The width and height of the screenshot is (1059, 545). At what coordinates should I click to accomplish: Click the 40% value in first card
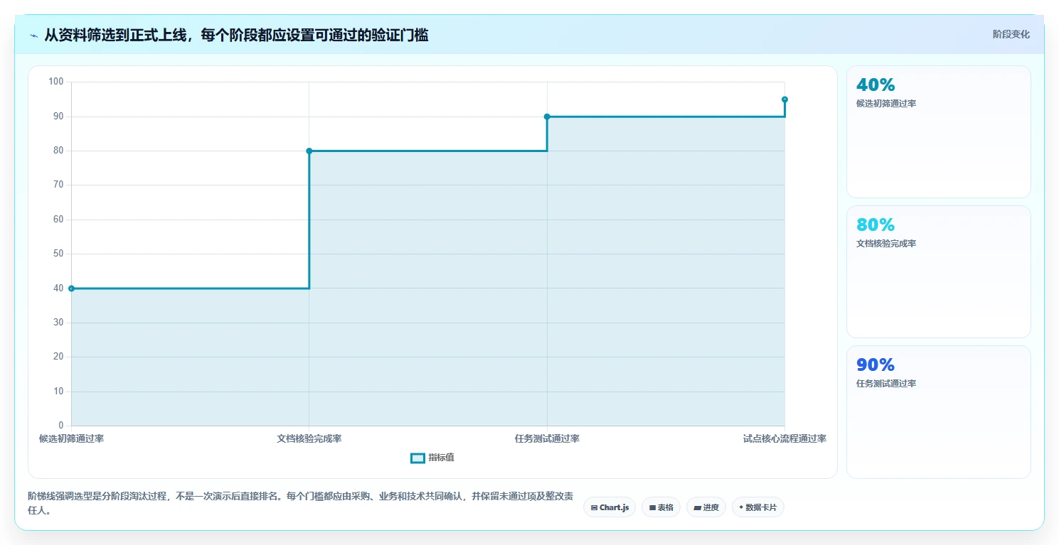coord(876,85)
